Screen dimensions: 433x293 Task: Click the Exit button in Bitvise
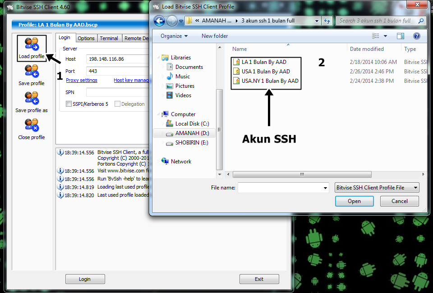click(x=259, y=279)
